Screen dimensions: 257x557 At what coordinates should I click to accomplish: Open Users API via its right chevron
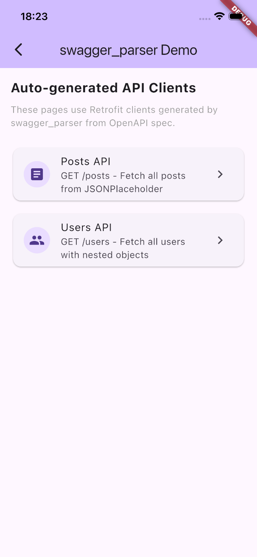tap(220, 240)
